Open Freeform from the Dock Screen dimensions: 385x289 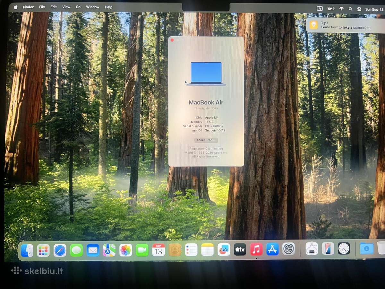[x=224, y=250]
